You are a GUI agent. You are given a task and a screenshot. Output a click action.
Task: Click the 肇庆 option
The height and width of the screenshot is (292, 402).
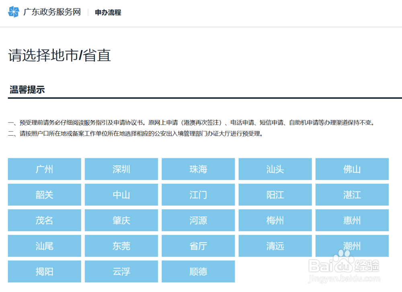pos(121,220)
